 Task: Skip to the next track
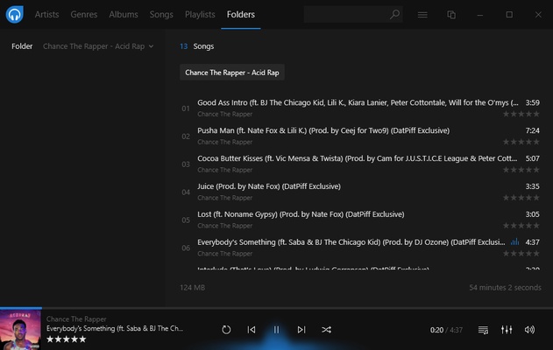[301, 330]
